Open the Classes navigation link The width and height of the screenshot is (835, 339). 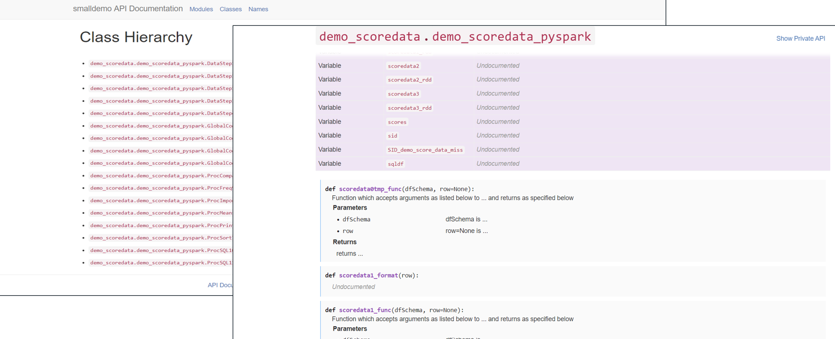[x=231, y=9]
